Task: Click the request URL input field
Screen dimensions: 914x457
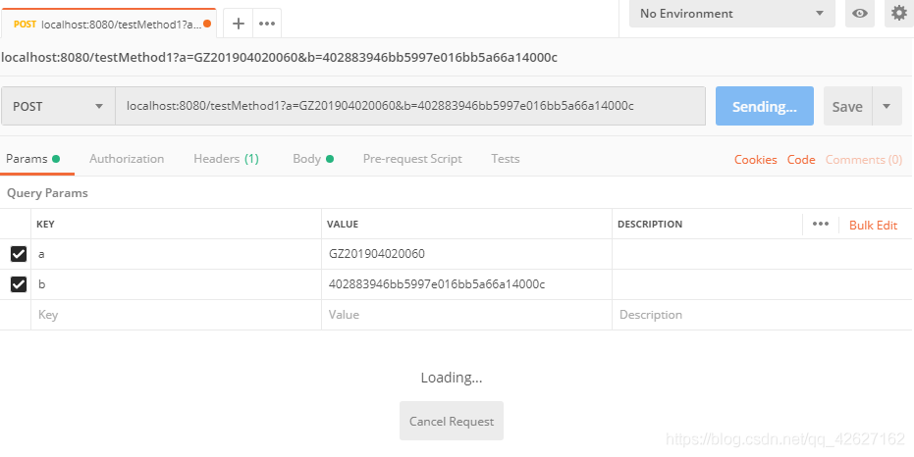Action: point(409,106)
